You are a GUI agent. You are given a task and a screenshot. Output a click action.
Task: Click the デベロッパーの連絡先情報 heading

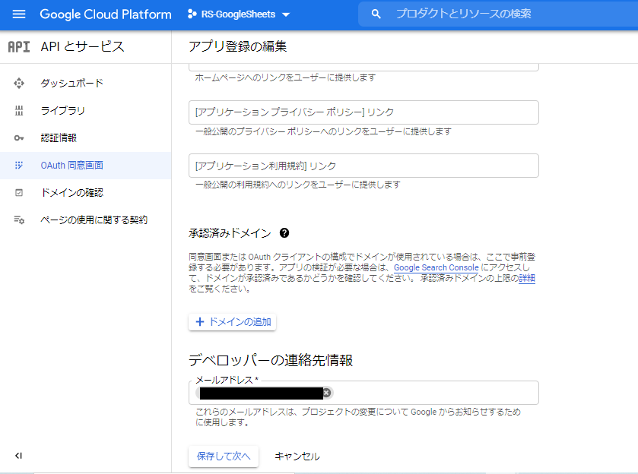(x=271, y=360)
